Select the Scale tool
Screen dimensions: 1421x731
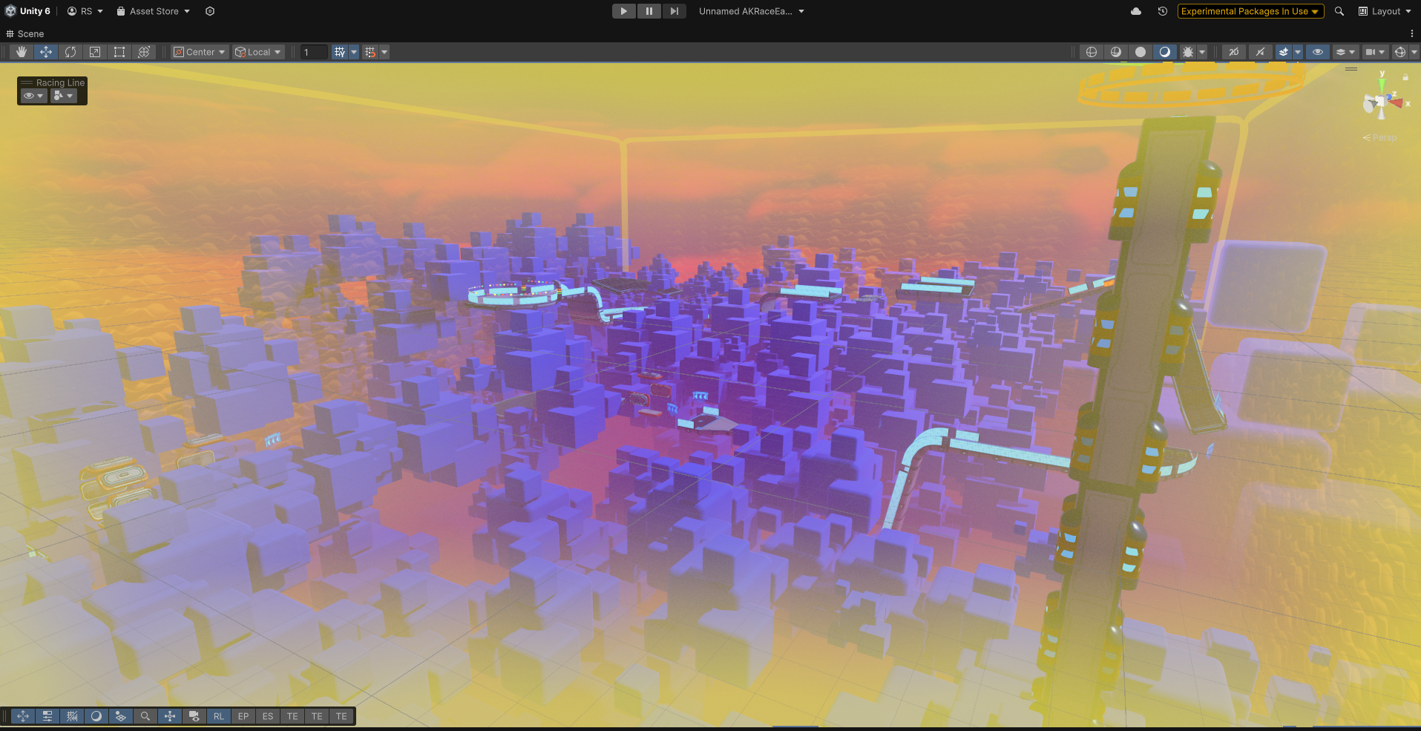[x=95, y=52]
